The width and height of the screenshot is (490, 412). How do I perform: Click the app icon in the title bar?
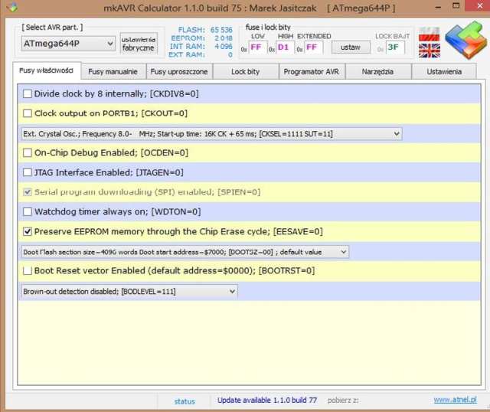tap(10, 8)
